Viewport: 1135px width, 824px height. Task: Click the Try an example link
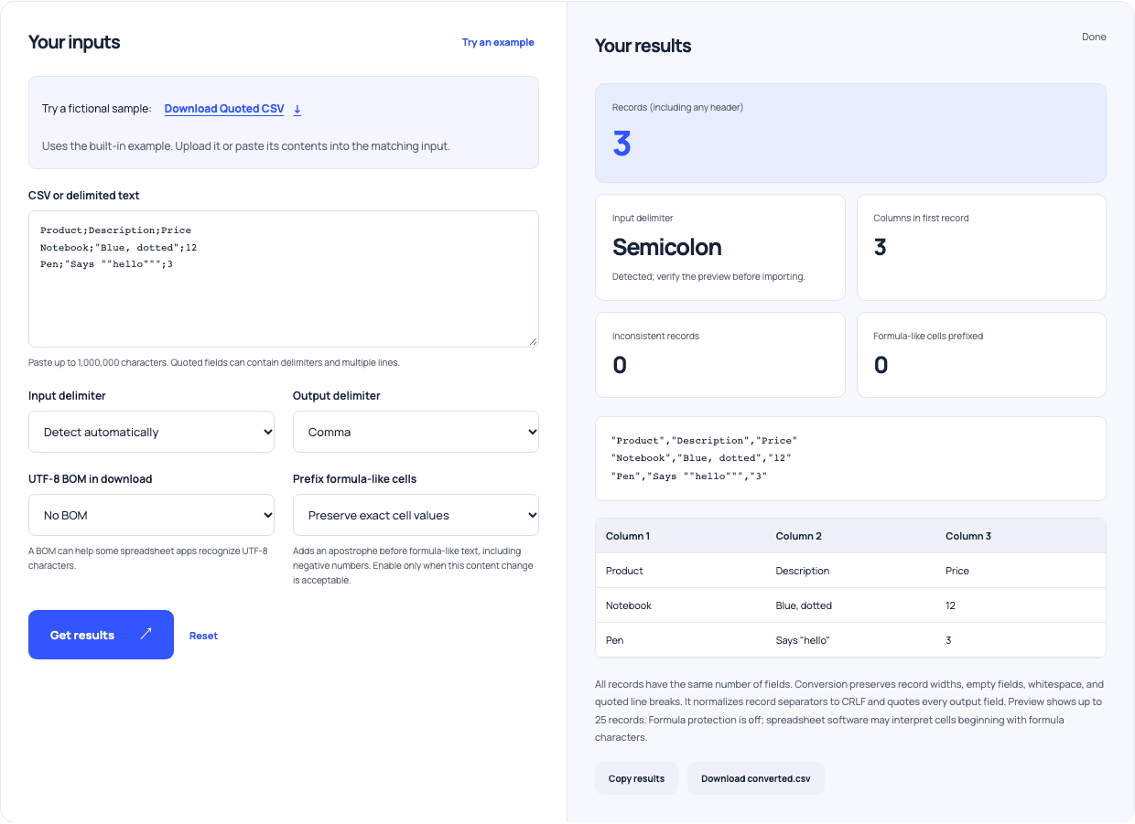[498, 42]
